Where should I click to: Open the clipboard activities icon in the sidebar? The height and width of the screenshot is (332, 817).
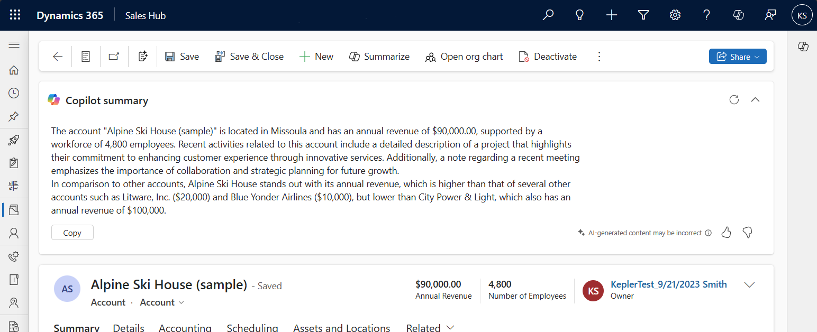14,163
